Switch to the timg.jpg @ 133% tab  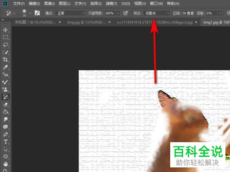click(86, 22)
